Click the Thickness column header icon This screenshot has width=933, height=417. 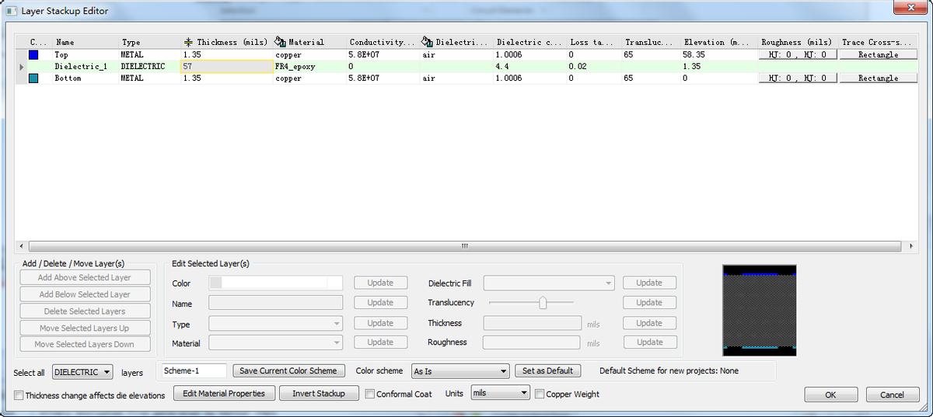click(x=188, y=42)
